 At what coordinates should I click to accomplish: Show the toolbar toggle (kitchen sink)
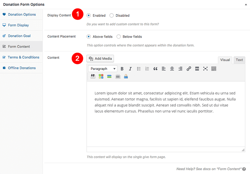(214, 69)
